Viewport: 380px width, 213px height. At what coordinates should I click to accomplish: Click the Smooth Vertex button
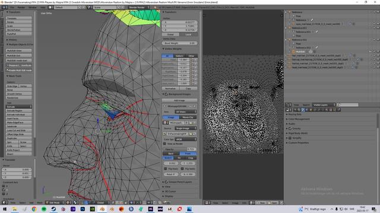click(19, 93)
